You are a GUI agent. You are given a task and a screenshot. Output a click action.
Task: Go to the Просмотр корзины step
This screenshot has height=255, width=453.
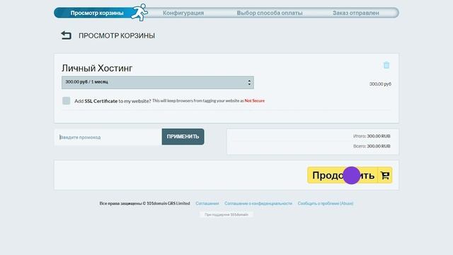pos(97,13)
